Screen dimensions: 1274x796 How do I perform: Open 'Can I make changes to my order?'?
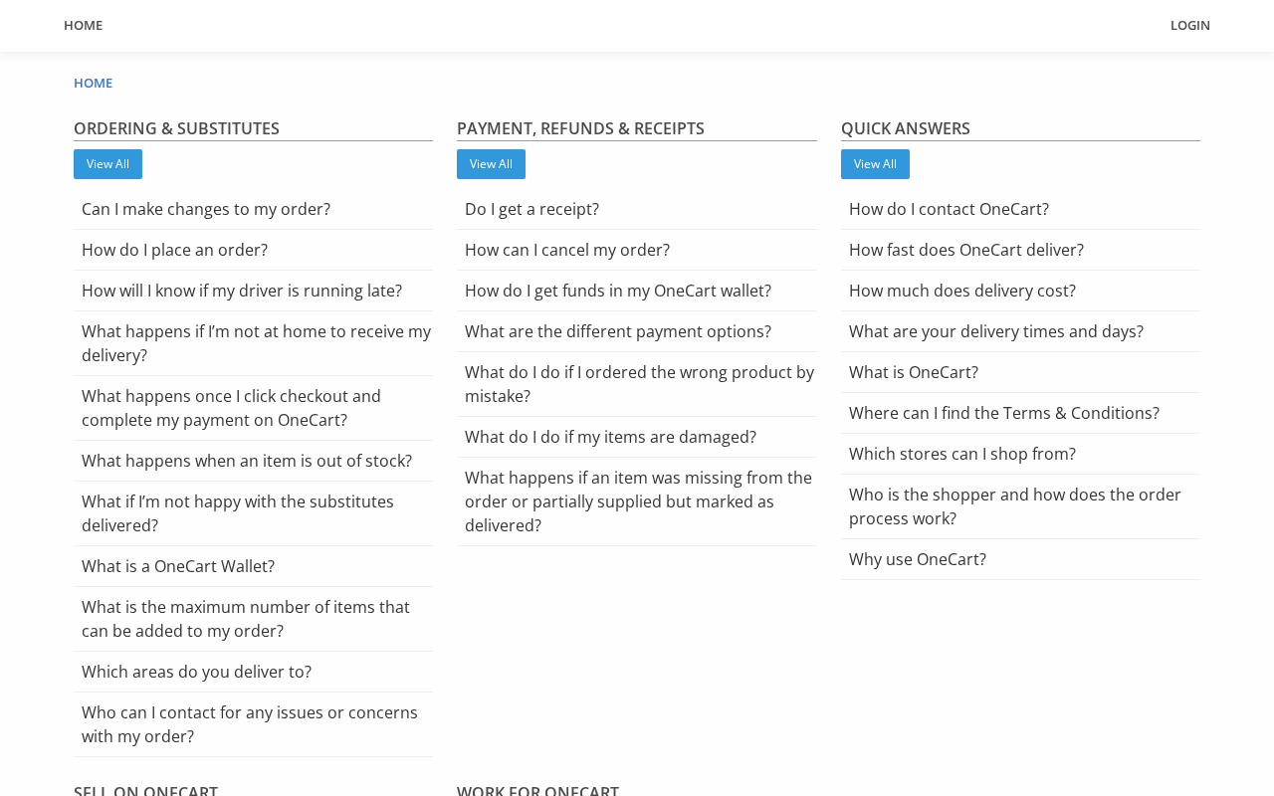coord(253,209)
